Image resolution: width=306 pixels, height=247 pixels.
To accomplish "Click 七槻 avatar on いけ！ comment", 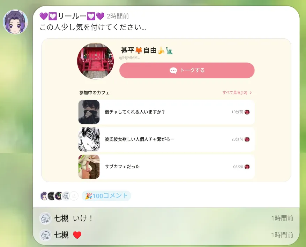I will tap(45, 218).
